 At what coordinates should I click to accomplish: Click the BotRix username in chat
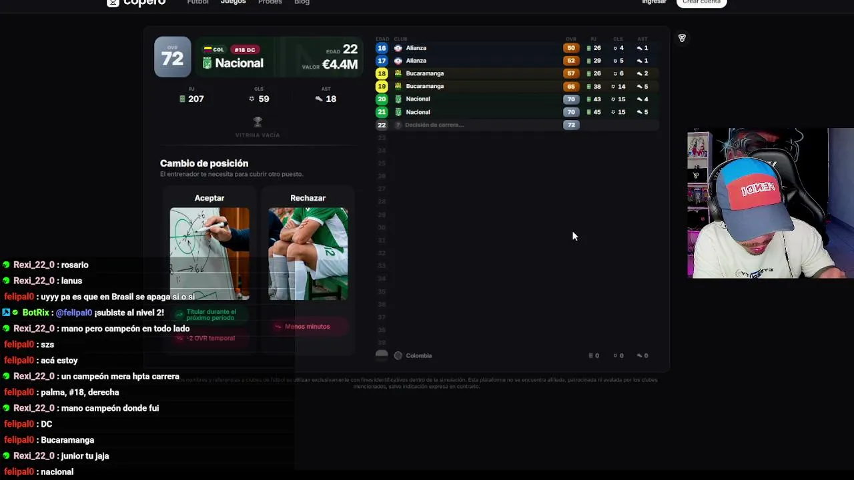[x=36, y=313]
